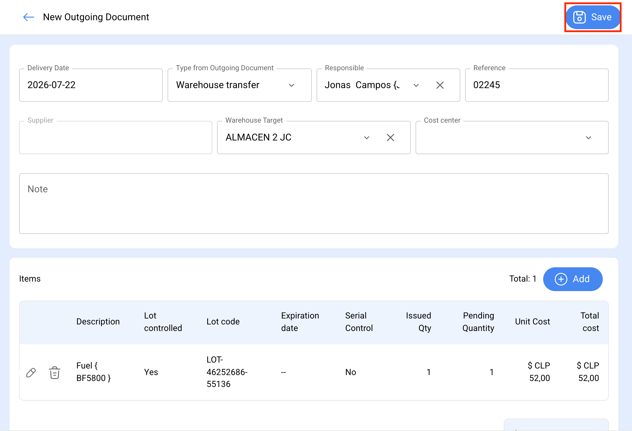Image resolution: width=632 pixels, height=431 pixels.
Task: Edit the Fuel item with pencil icon
Action: tap(31, 372)
